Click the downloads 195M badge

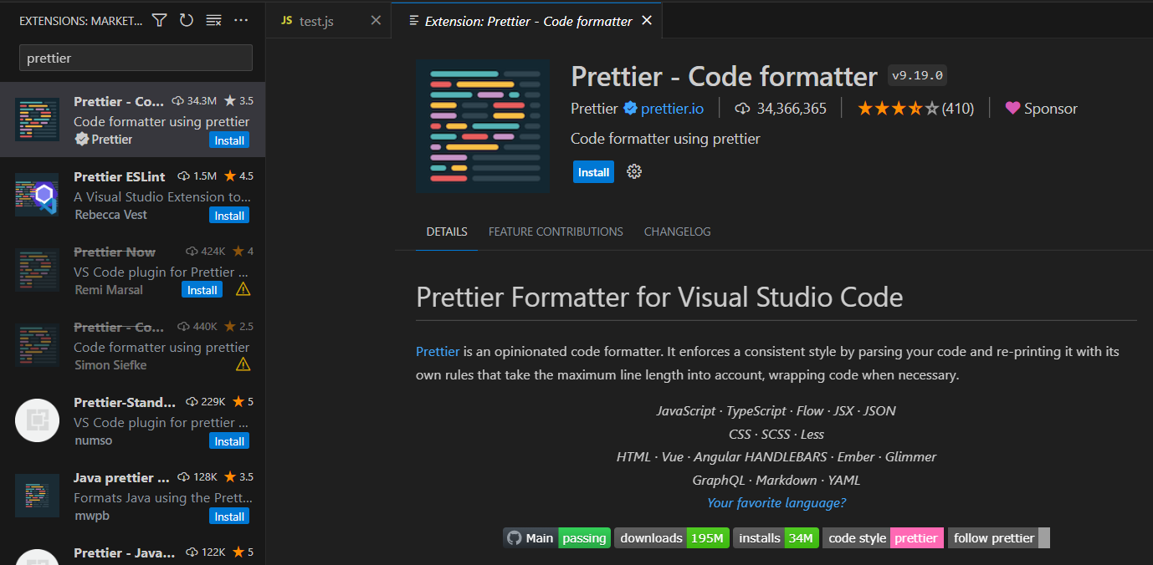[x=672, y=538]
